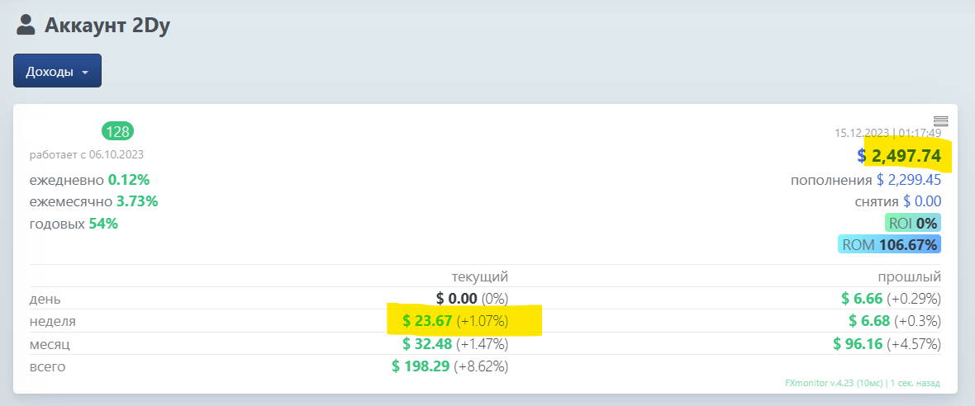
Task: Click the ROI 0% badge
Action: [913, 223]
